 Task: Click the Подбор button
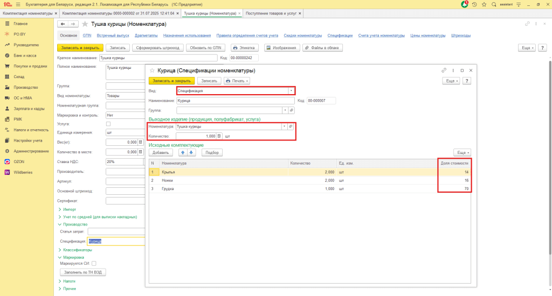coord(212,152)
